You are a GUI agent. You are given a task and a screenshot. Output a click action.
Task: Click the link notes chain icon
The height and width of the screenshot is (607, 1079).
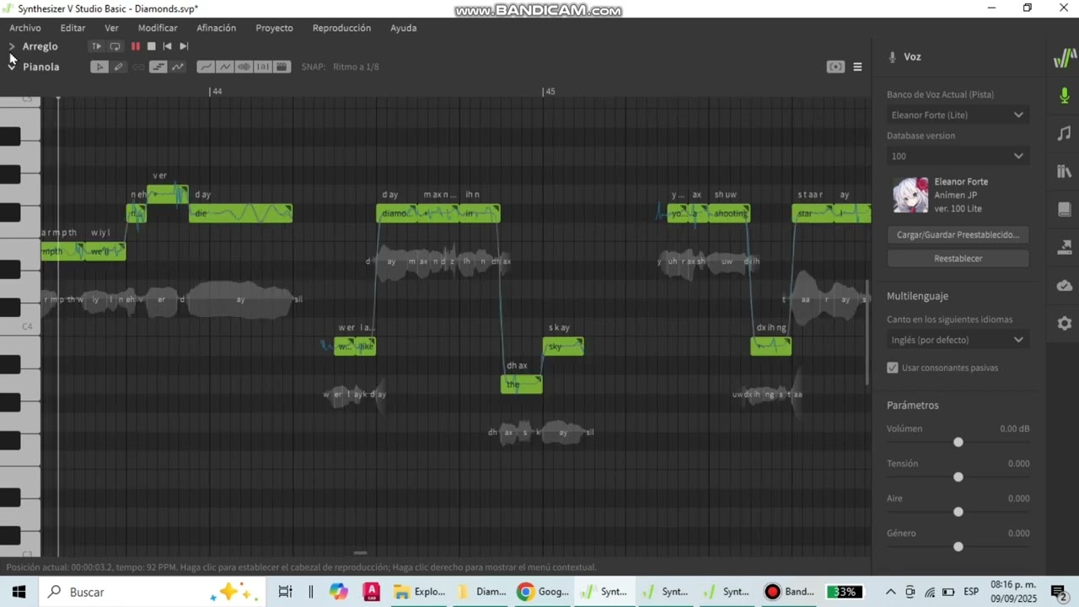(x=138, y=67)
